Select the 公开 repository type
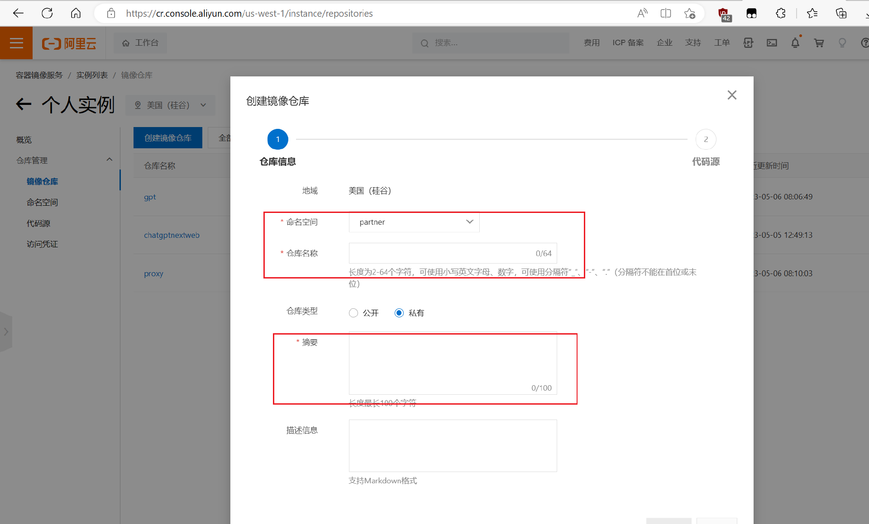The height and width of the screenshot is (524, 869). (x=353, y=313)
